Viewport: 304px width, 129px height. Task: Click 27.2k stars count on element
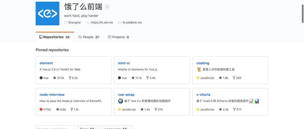pyautogui.click(x=61, y=78)
